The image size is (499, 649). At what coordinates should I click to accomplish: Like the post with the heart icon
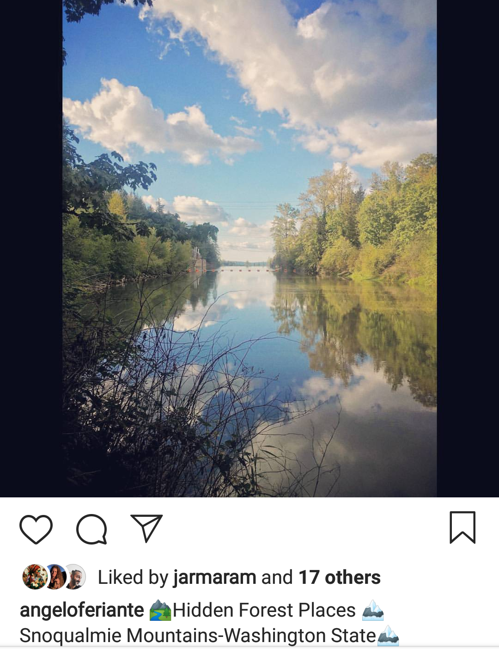(36, 529)
